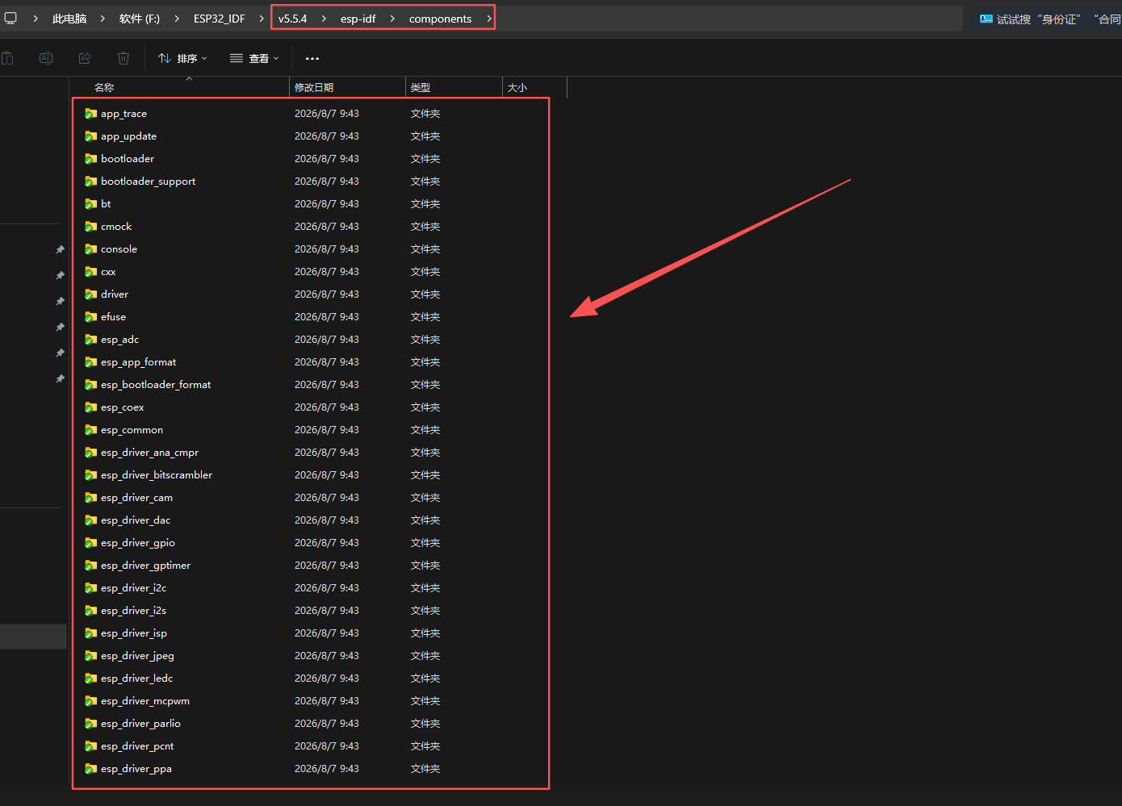
Task: Click the folder icon beside bootloader
Action: [91, 159]
